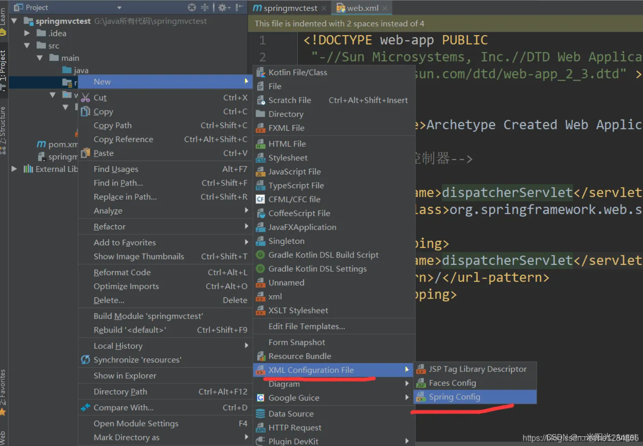Click the Google Guice icon
This screenshot has width=643, height=446.
pyautogui.click(x=260, y=398)
